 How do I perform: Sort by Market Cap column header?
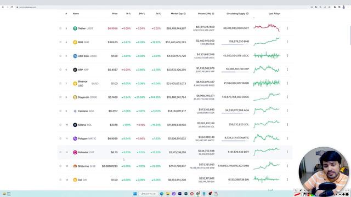click(177, 14)
